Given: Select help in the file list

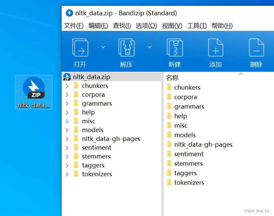Looking at the screenshot, I should [x=177, y=116].
